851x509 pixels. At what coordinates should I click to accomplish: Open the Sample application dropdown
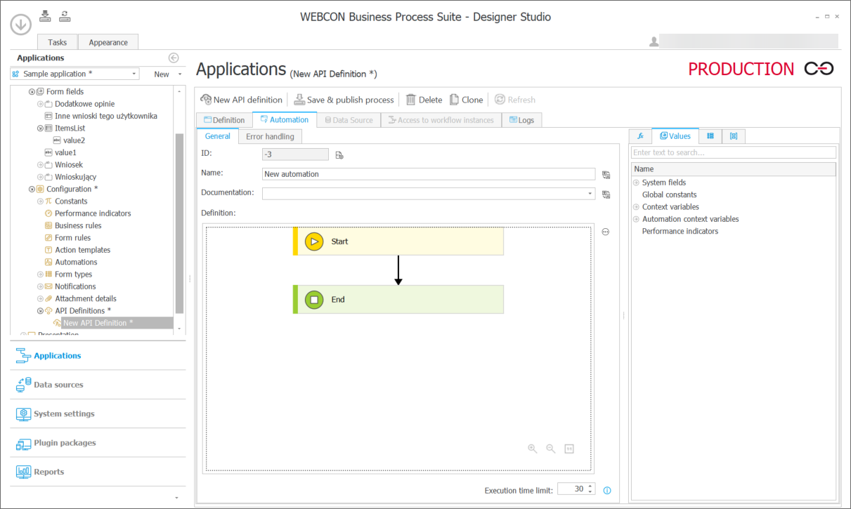tap(134, 74)
